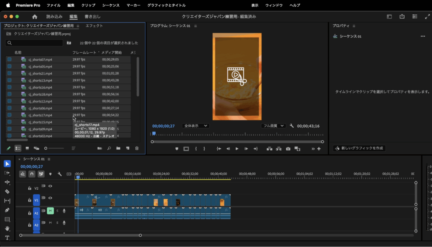
Task: Toggle the mute button on track A1
Action: coord(50,211)
